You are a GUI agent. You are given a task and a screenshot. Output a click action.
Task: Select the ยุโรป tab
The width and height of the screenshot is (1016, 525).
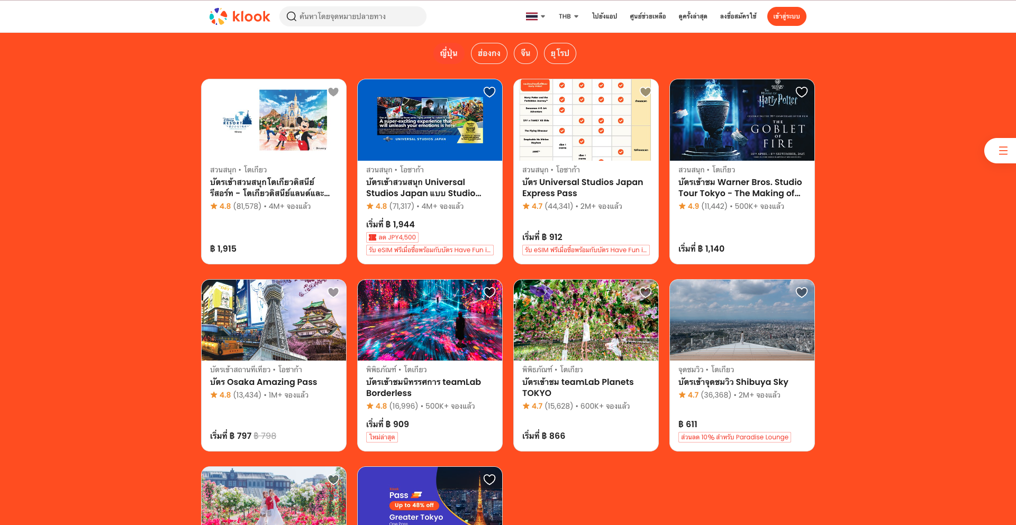coord(560,53)
